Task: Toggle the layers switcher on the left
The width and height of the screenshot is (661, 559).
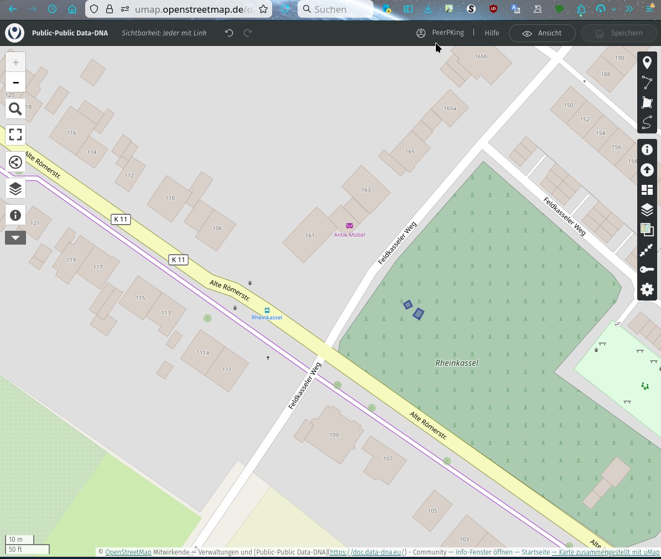Action: pos(15,188)
